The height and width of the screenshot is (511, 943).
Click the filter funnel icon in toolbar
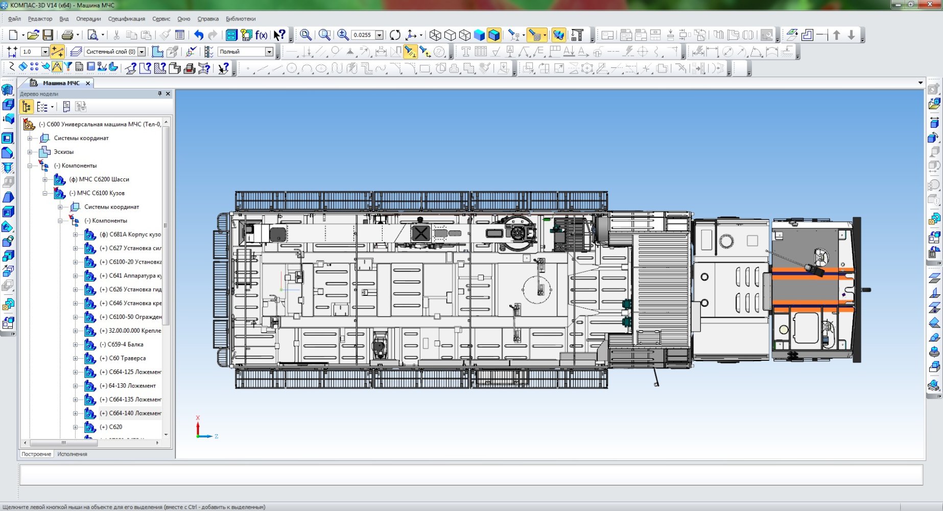[67, 67]
